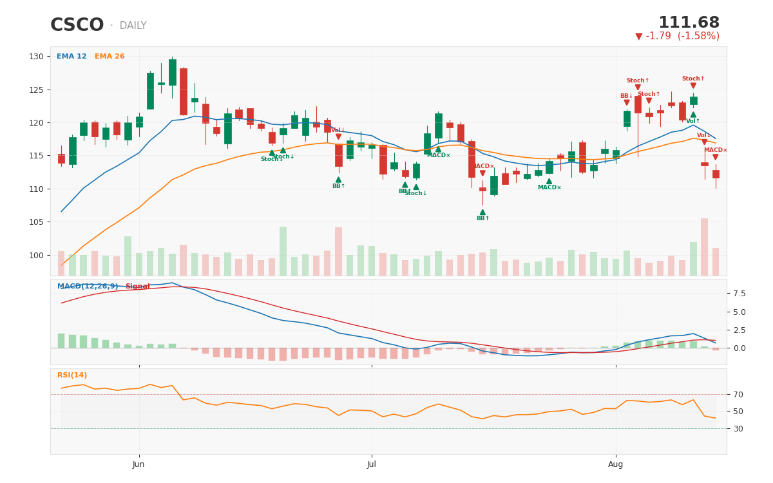Click the EMA 26 legend label
773x483 pixels.
[110, 57]
